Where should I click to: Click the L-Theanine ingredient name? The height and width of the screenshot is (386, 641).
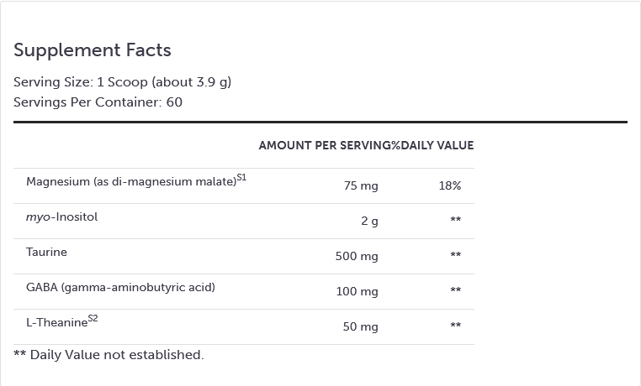[x=56, y=323]
